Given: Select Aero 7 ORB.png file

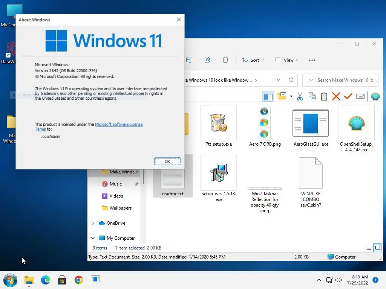Looking at the screenshot, I should coord(265,126).
